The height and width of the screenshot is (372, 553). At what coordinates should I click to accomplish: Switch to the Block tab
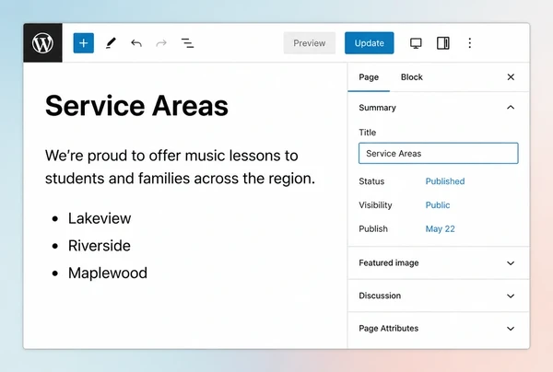[412, 77]
